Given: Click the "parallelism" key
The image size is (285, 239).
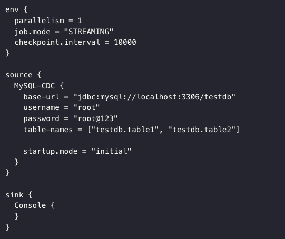Looking at the screenshot, I should pos(40,21).
